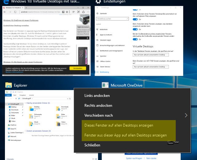
Task: Open Downloads folder icon in Häufig verwendete Ordner
Action: (58, 109)
